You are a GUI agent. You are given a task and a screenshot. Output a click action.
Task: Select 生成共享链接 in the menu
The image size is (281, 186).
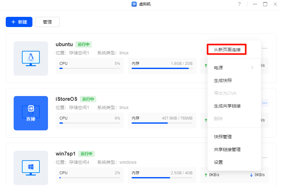tap(227, 106)
